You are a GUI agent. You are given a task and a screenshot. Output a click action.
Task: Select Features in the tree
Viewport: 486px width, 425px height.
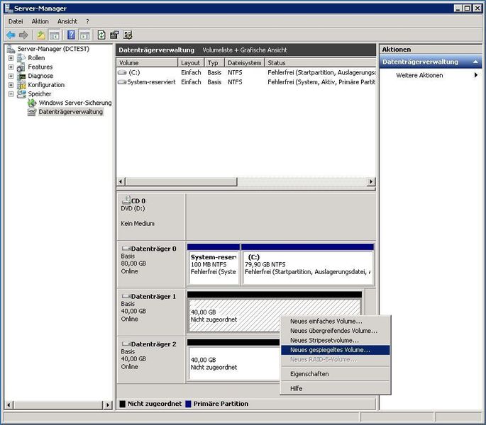(x=40, y=67)
